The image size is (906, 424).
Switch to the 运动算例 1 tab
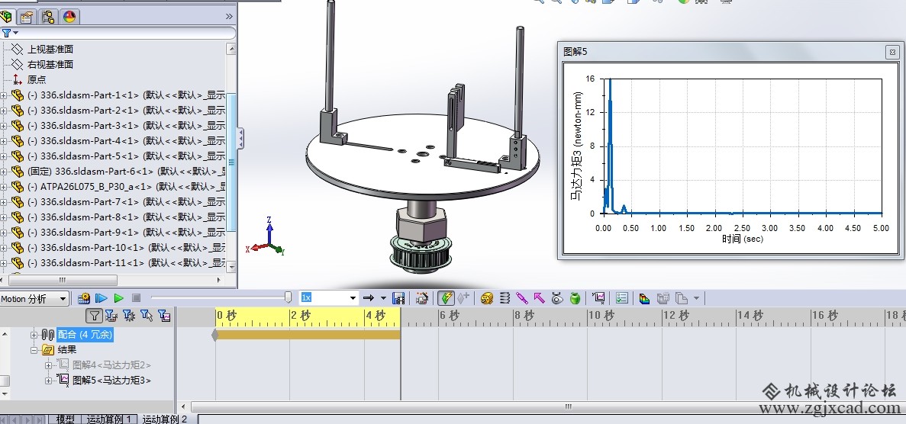click(109, 419)
